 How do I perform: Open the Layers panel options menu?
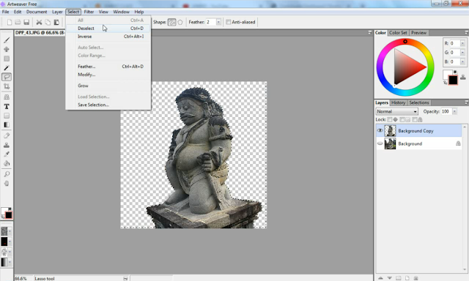tap(466, 102)
